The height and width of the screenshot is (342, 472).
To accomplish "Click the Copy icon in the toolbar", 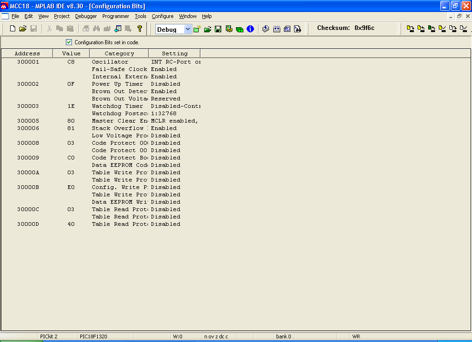I will [x=59, y=29].
